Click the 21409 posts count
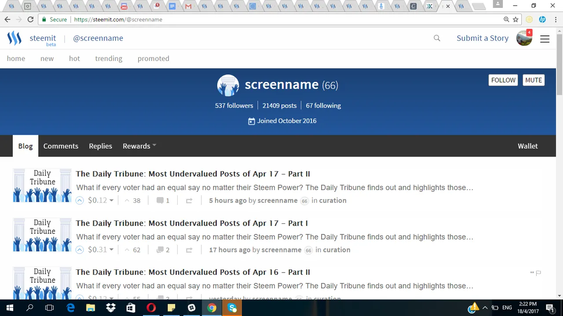 tap(279, 105)
